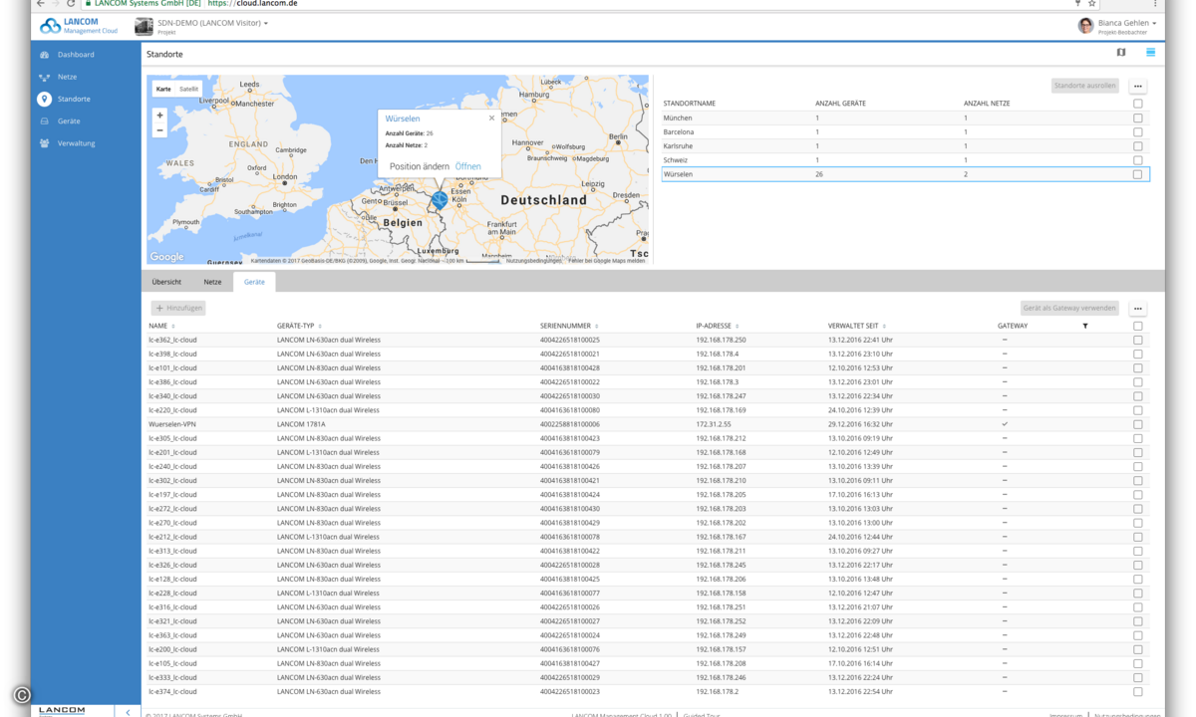
Task: Select all Standorte with header checkbox
Action: pos(1137,104)
